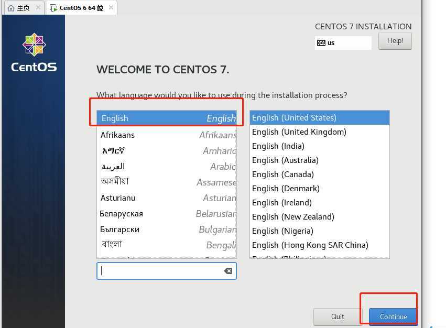Choose English (Hong Kong SAR China) locale
Screen dimensions: 446x328
coord(319,245)
